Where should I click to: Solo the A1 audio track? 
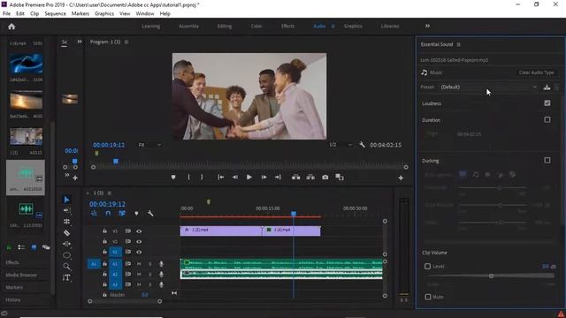(150, 264)
